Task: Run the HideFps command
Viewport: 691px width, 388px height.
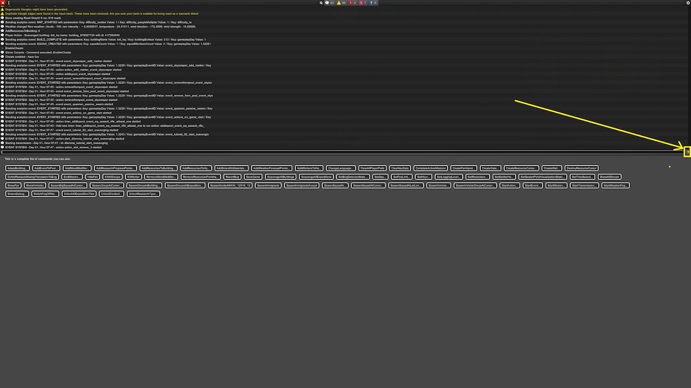Action: point(92,177)
